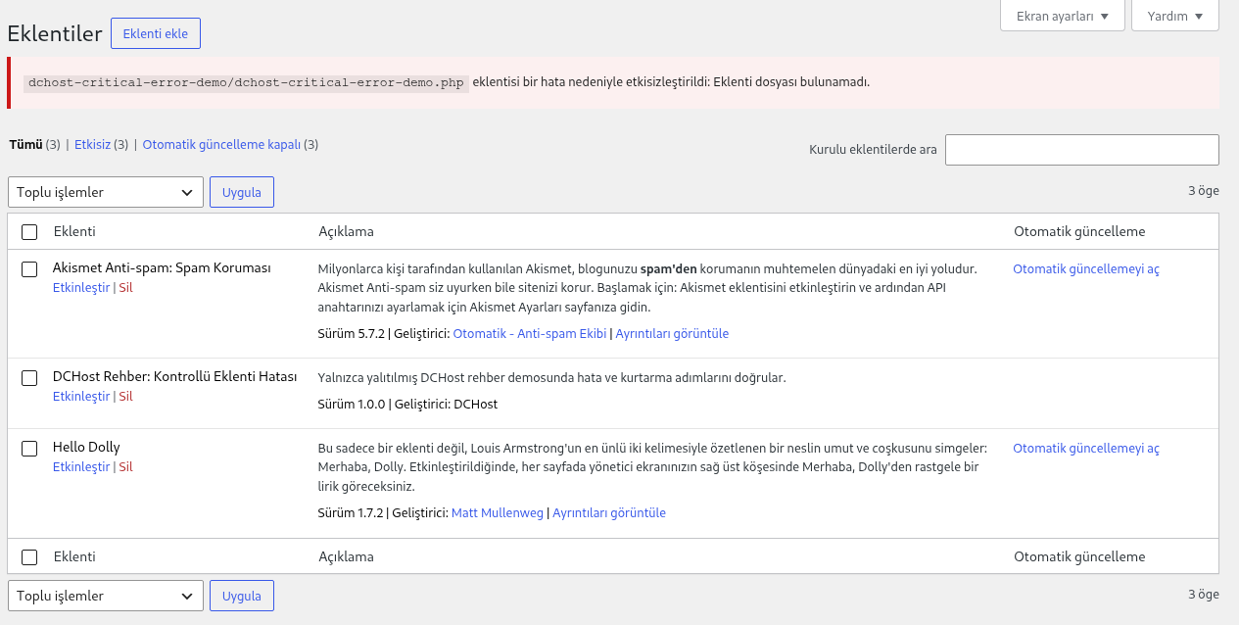Toggle select-all checkbox in table footer
The image size is (1239, 625).
click(29, 557)
